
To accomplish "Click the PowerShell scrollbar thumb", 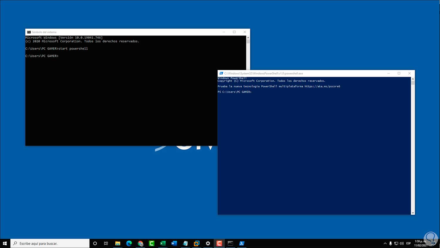I will click(413, 83).
